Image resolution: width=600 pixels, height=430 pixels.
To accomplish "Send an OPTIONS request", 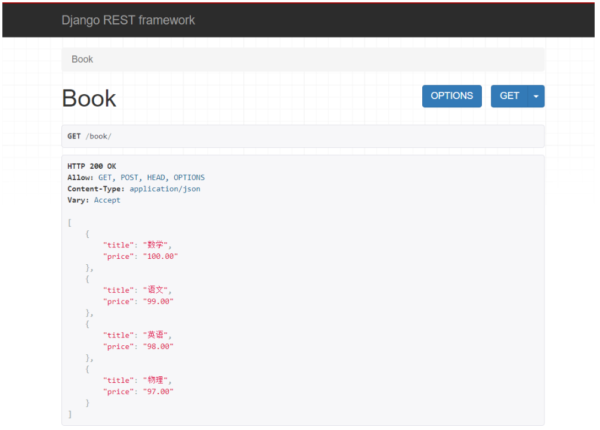I will coord(452,96).
